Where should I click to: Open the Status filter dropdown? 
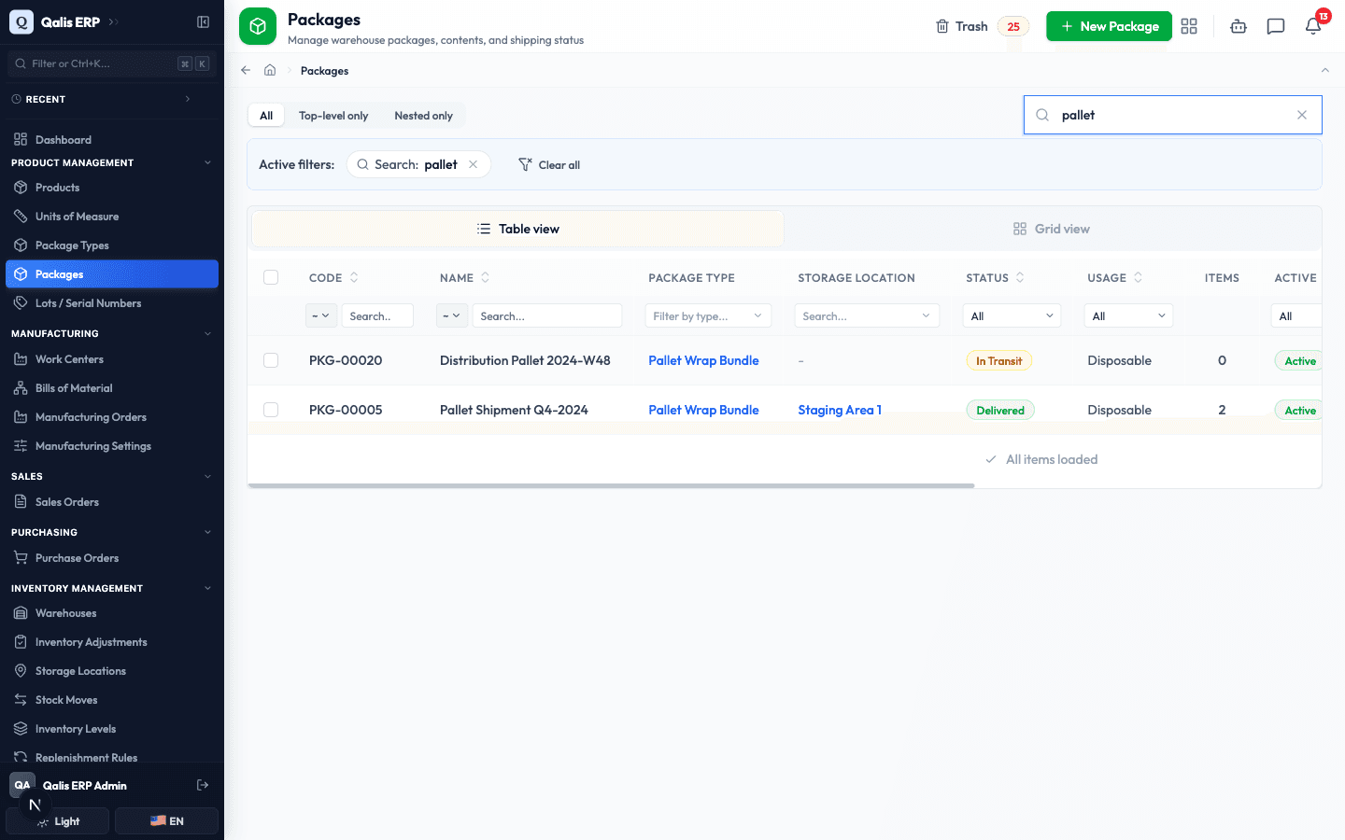coord(1012,315)
